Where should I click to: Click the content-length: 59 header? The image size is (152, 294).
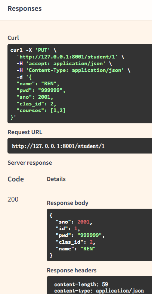point(81,284)
